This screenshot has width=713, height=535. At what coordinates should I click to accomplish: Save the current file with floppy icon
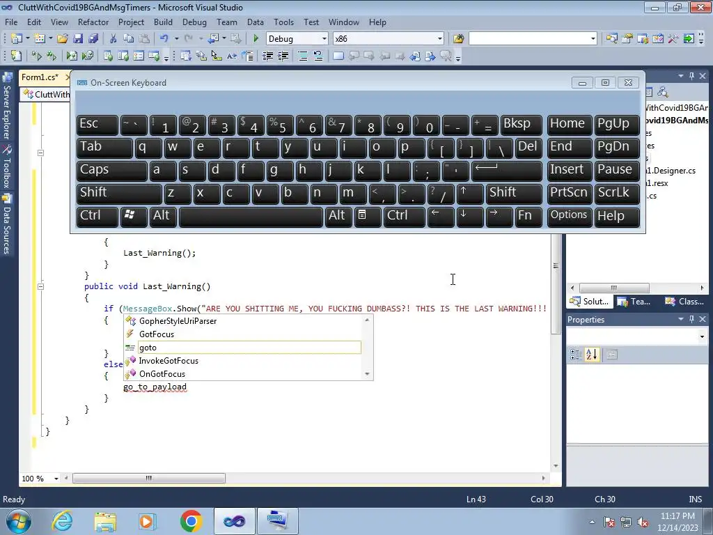(x=78, y=39)
